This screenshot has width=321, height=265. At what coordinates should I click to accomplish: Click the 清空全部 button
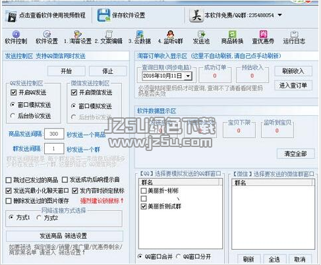coord(296,154)
